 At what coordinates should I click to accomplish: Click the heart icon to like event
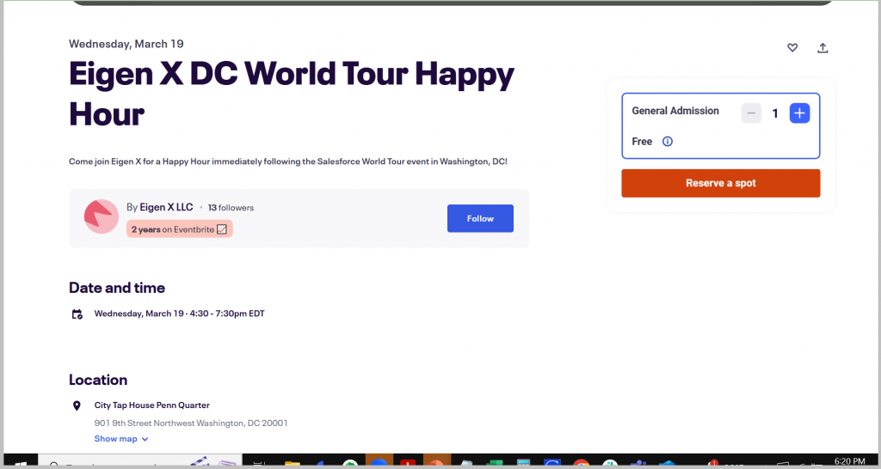click(792, 48)
